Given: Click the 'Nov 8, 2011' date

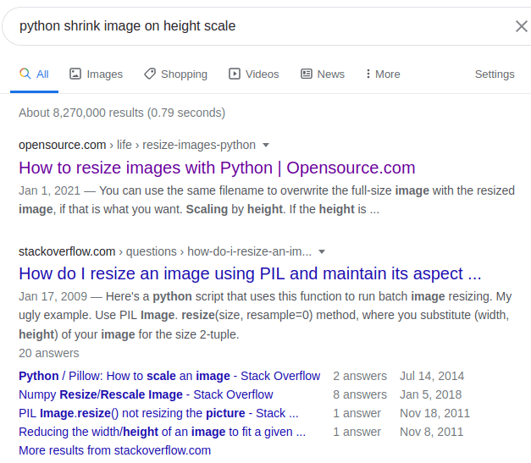Looking at the screenshot, I should coord(431,432).
